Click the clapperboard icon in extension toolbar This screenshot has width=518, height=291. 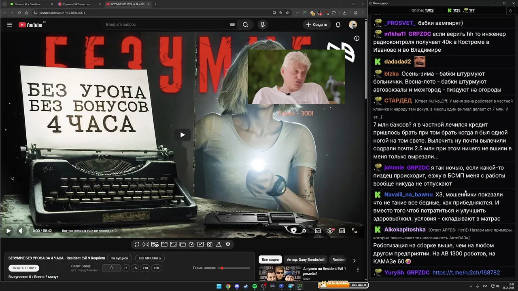164,244
